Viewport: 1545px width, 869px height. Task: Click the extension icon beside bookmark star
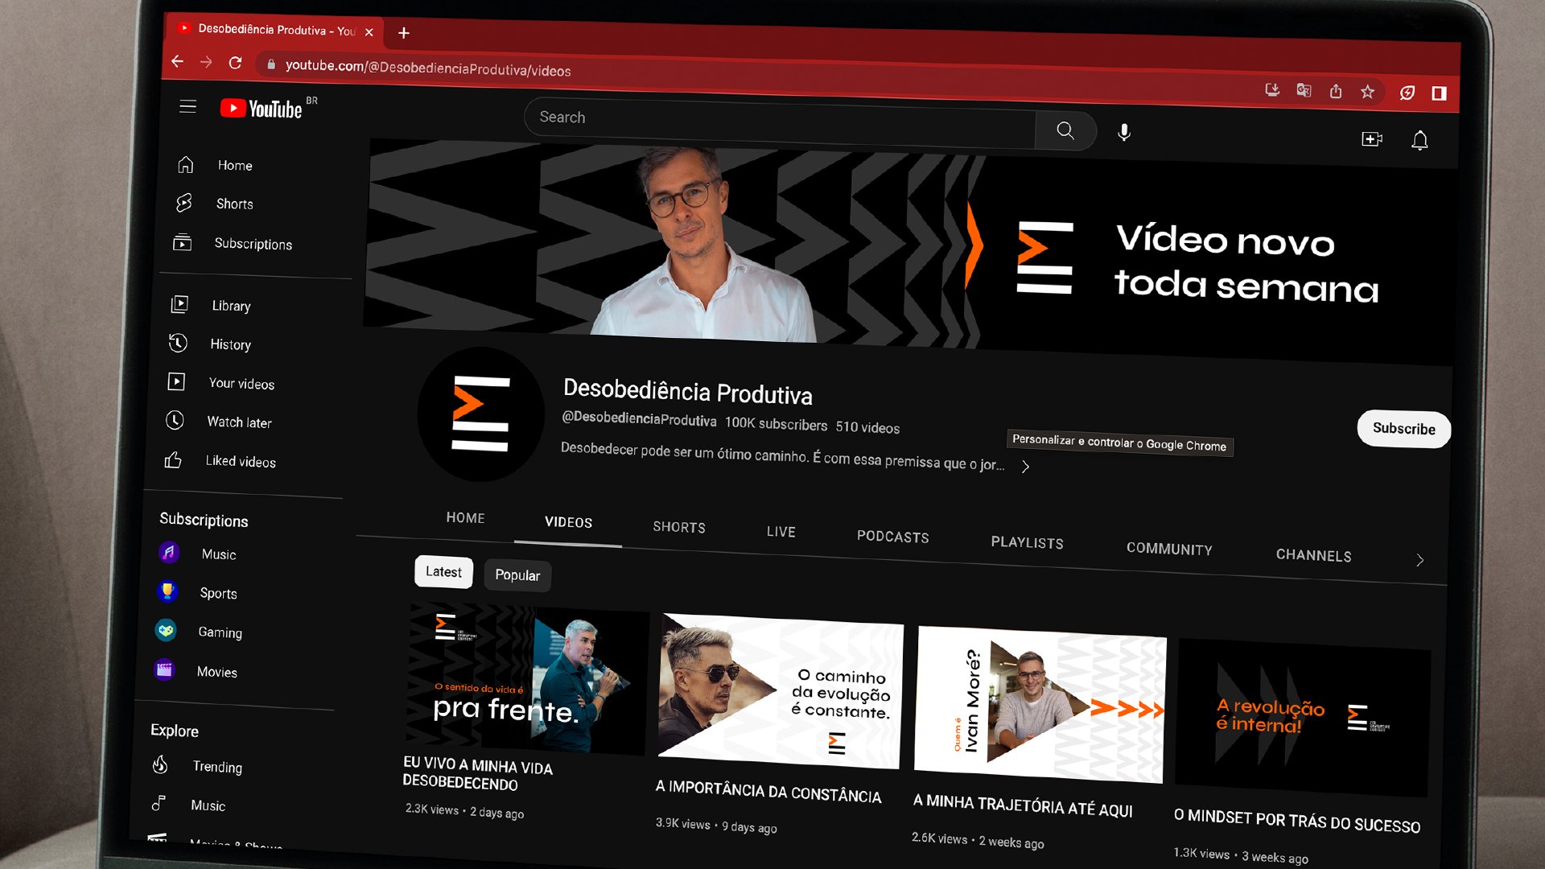tap(1407, 93)
